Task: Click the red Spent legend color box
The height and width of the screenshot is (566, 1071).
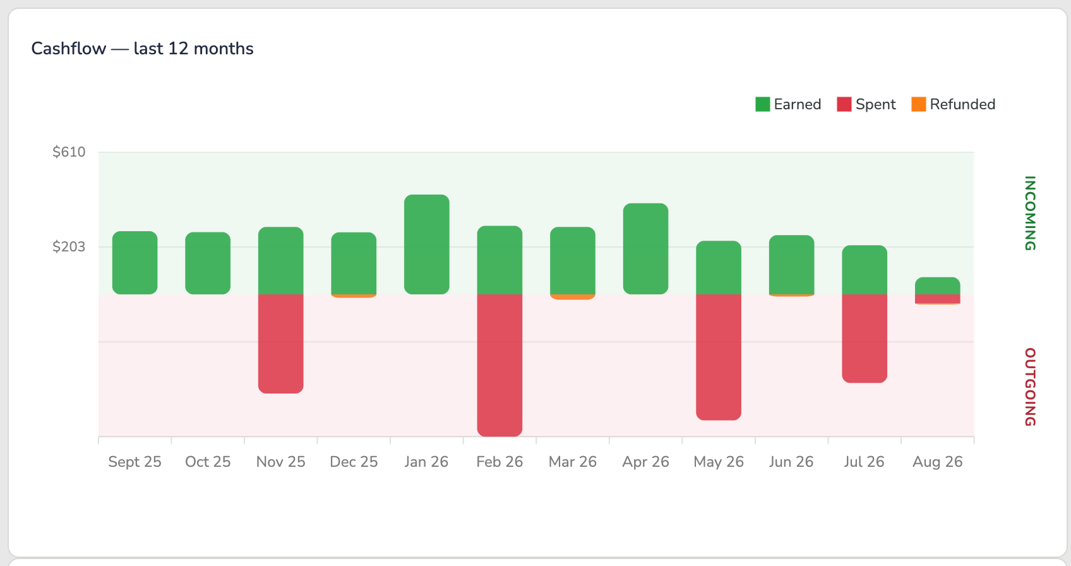Action: (x=844, y=104)
